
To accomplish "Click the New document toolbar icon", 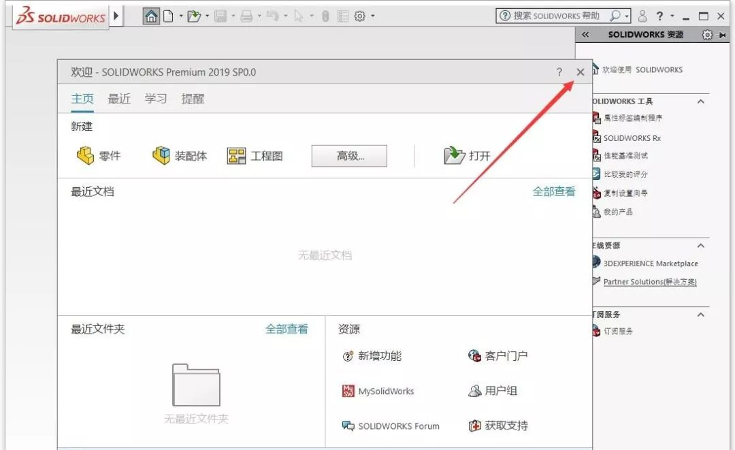I will (x=168, y=16).
